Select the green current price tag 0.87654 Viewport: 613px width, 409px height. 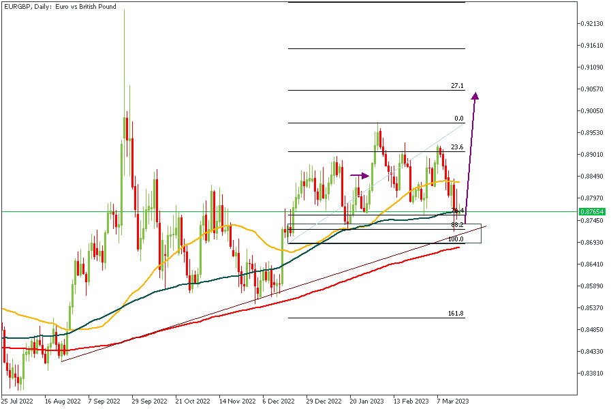593,212
